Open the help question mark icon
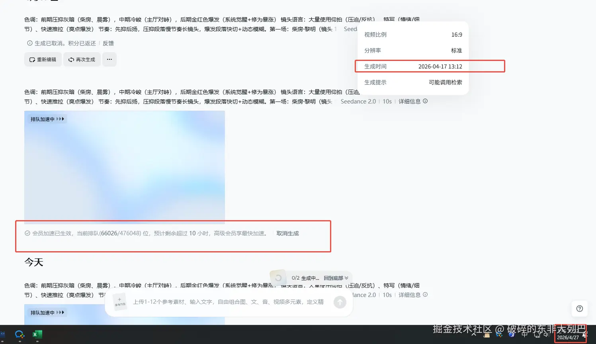Viewport: 596px width, 344px height. pyautogui.click(x=579, y=309)
